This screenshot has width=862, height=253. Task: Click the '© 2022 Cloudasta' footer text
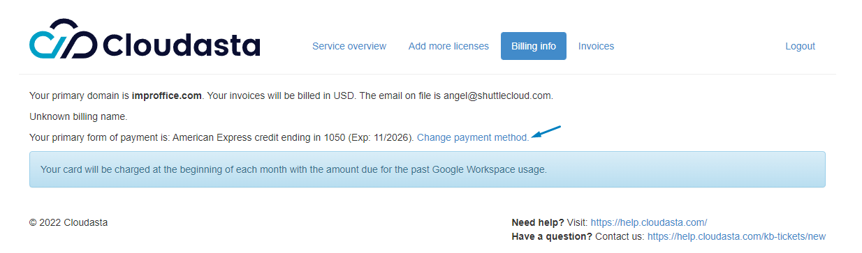click(x=68, y=222)
